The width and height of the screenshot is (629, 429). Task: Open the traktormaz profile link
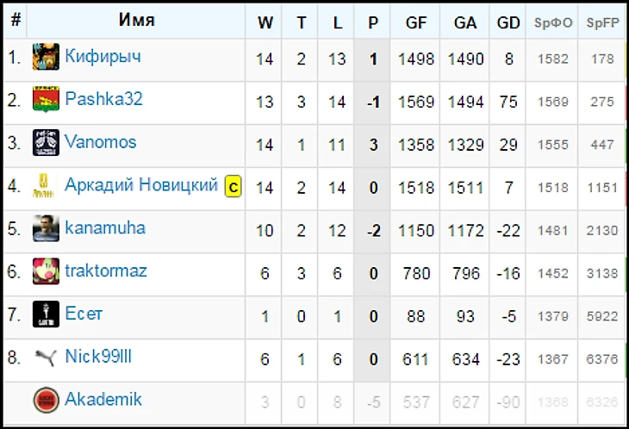pos(106,270)
